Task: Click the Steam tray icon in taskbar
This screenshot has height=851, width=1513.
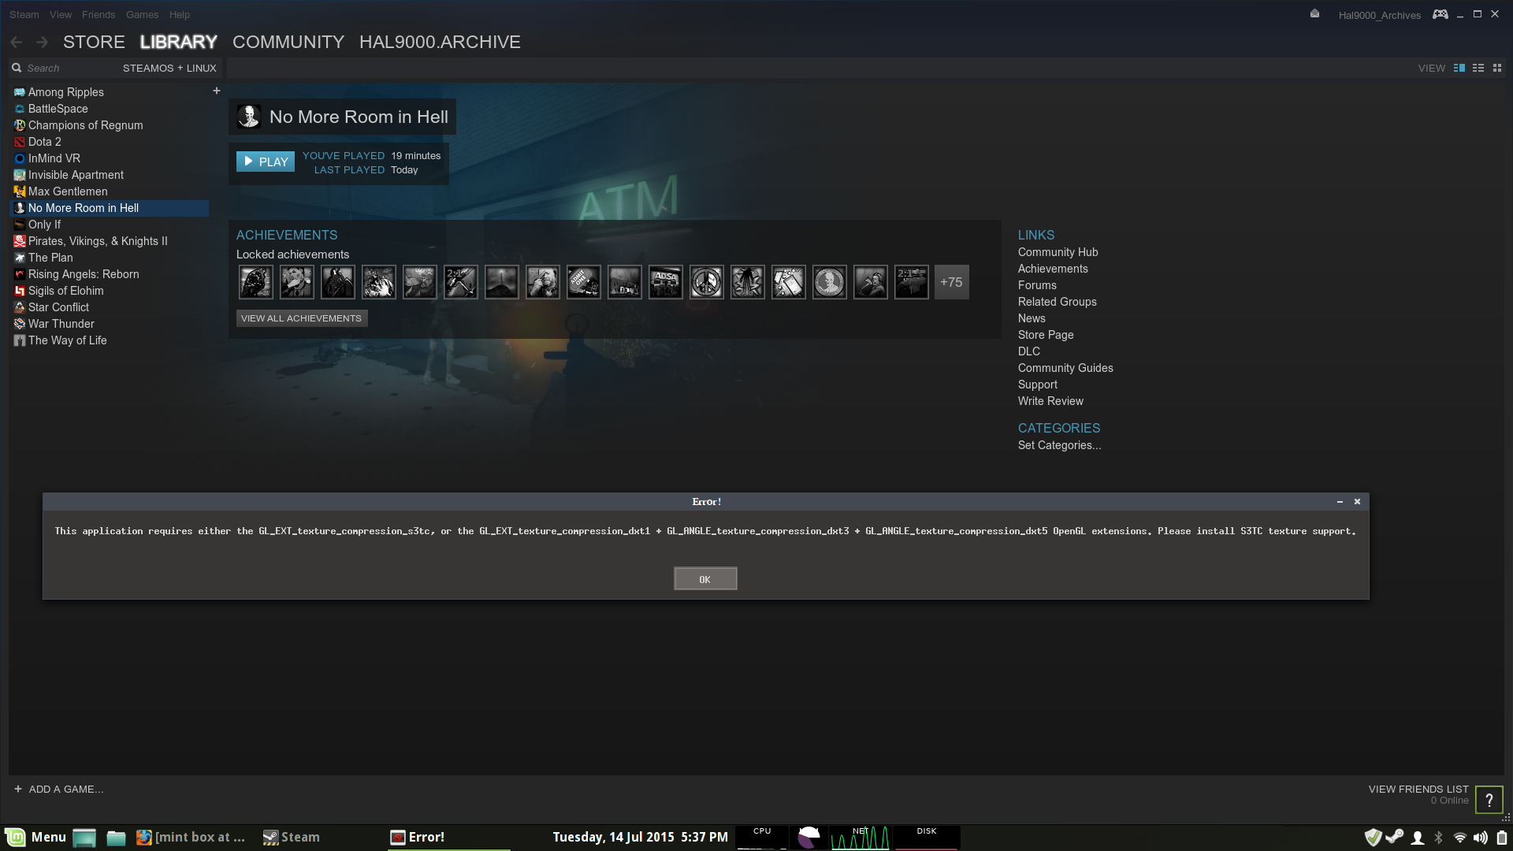Action: [x=1395, y=837]
